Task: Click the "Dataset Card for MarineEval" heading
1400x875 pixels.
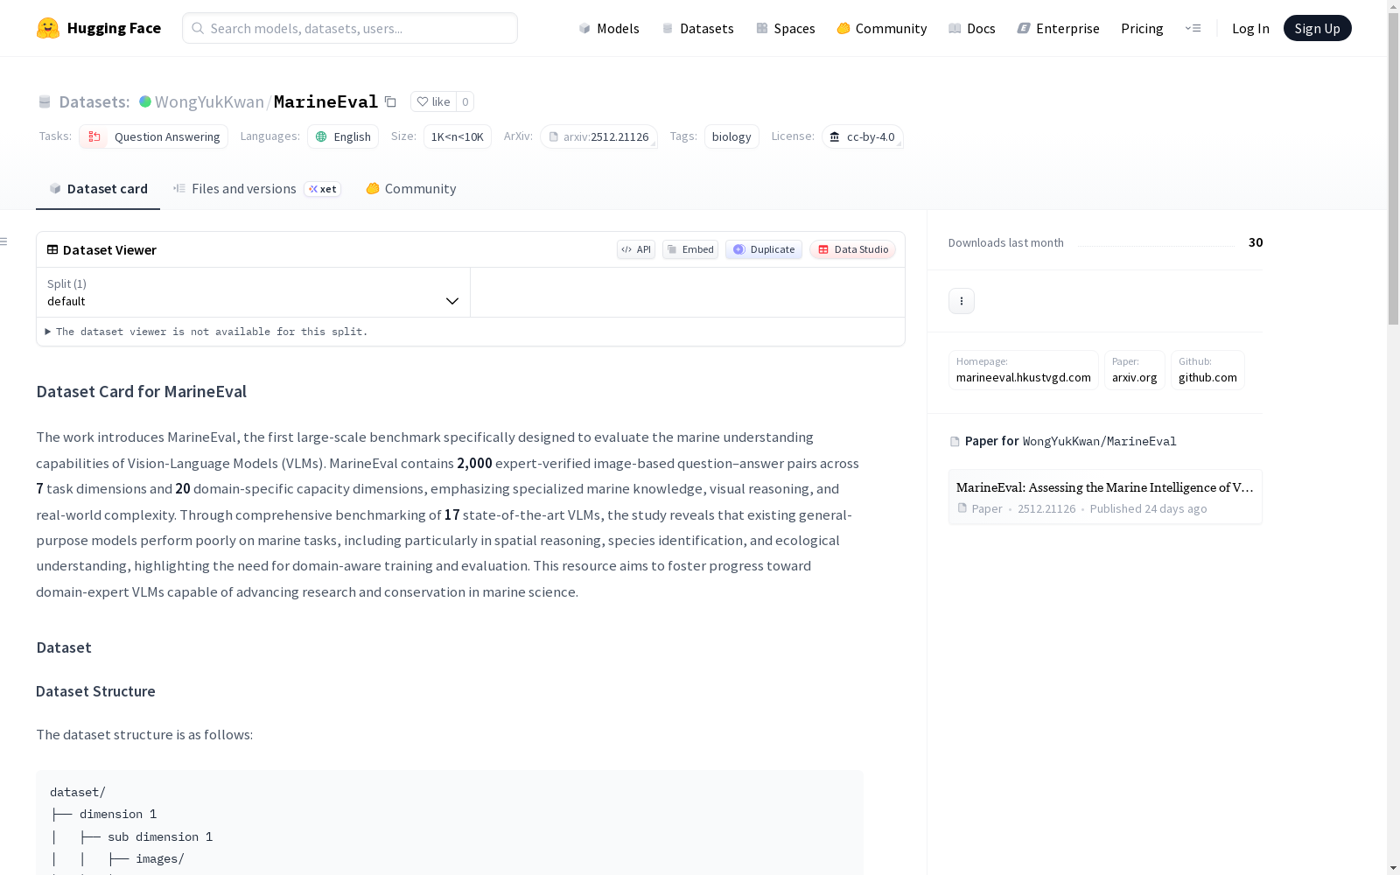Action: click(x=141, y=391)
